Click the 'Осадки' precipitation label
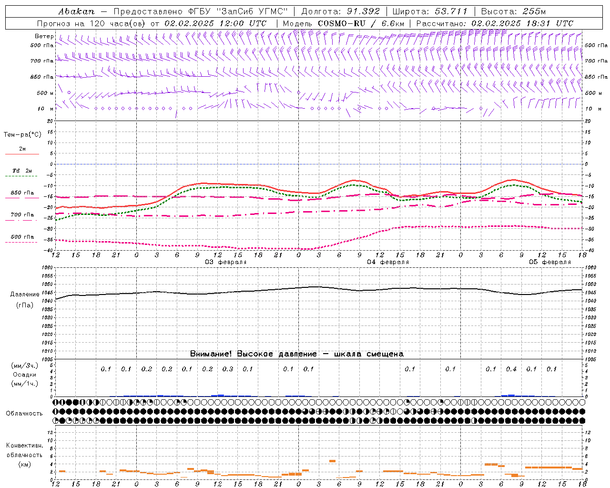Screen dimensions: 610x488 tap(24, 375)
